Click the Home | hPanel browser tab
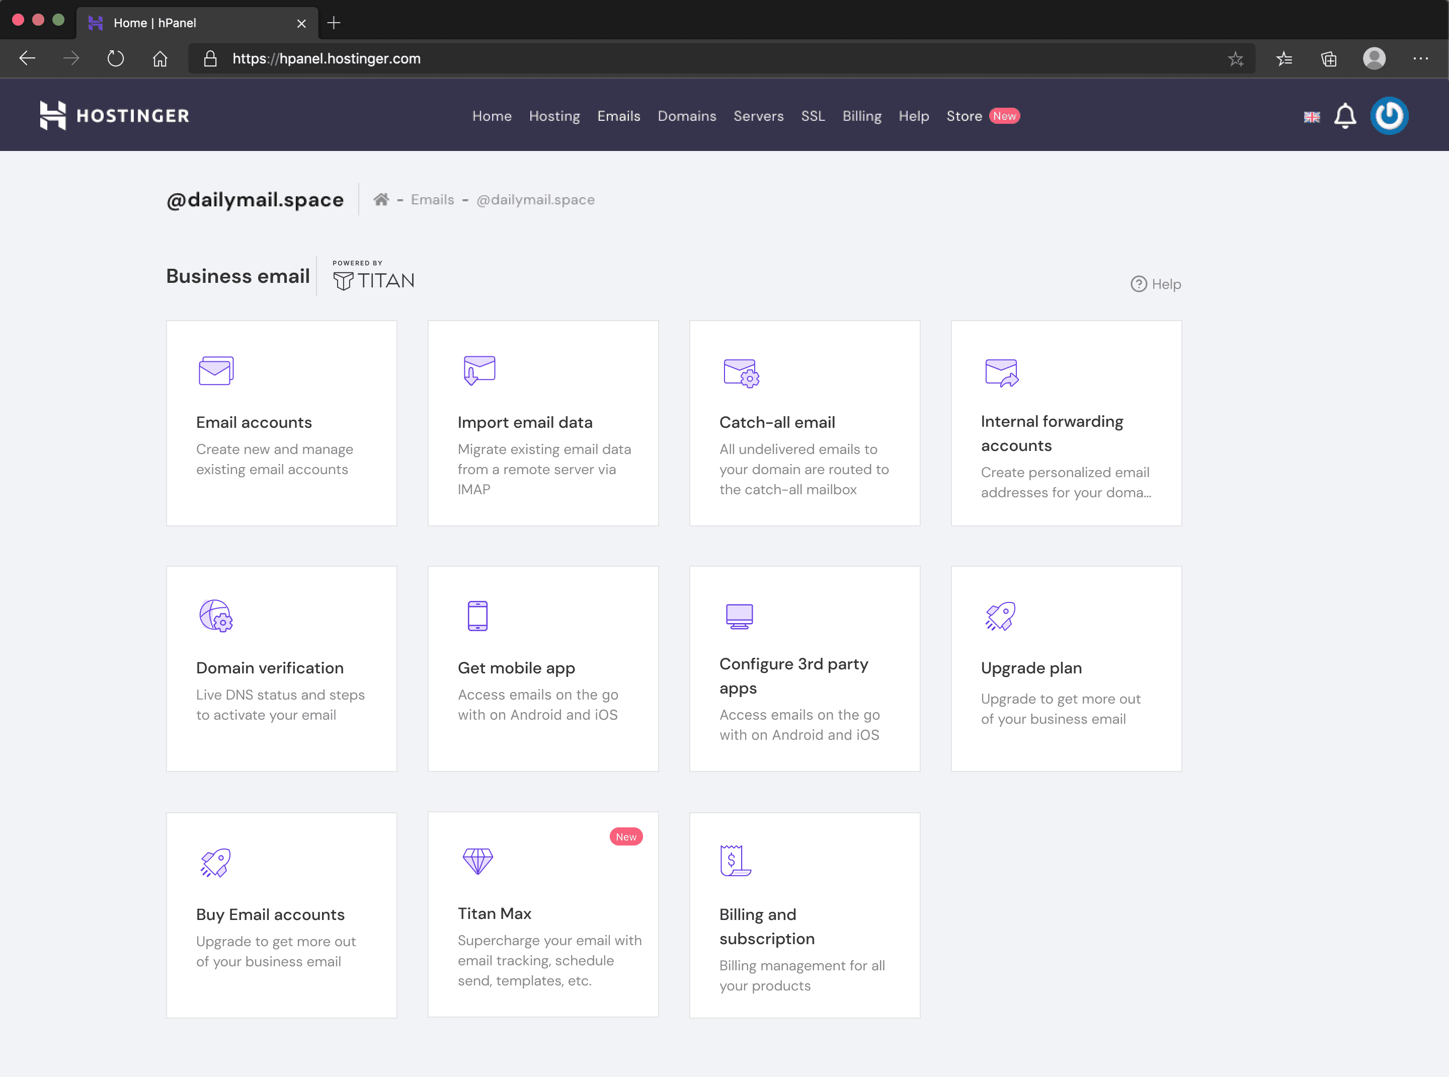The height and width of the screenshot is (1077, 1449). coord(198,23)
